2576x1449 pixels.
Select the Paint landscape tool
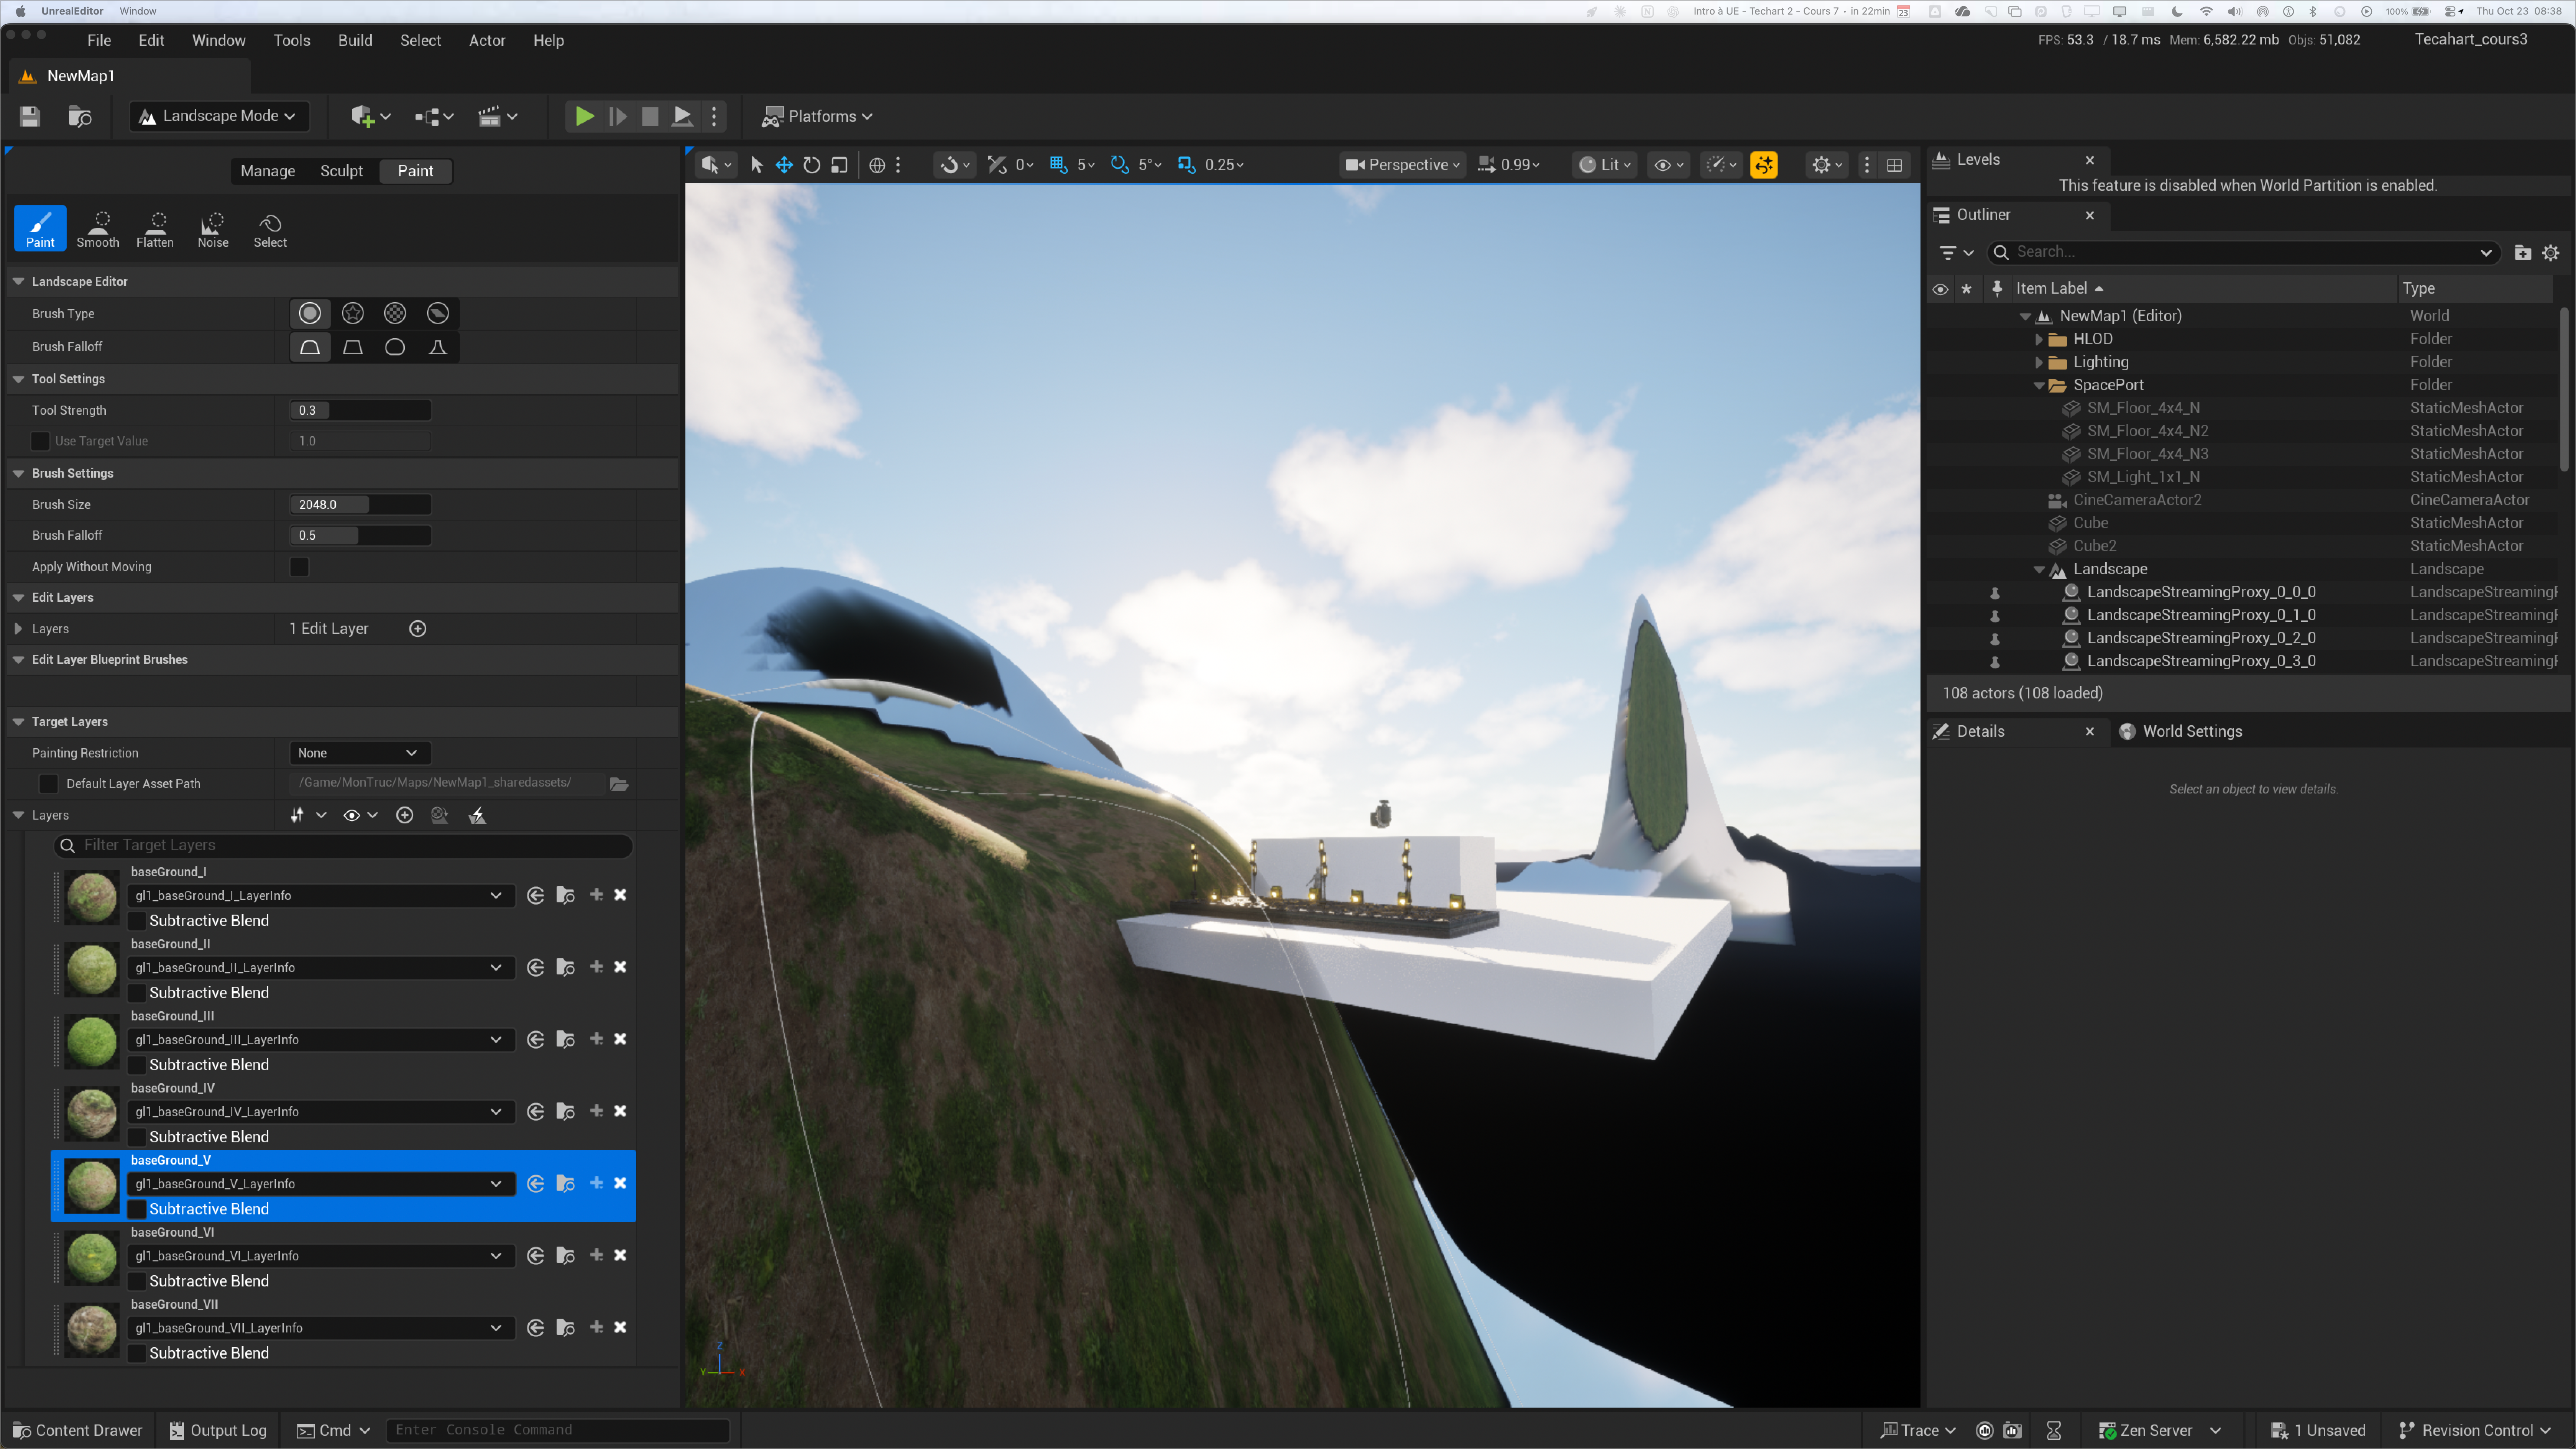tap(40, 228)
